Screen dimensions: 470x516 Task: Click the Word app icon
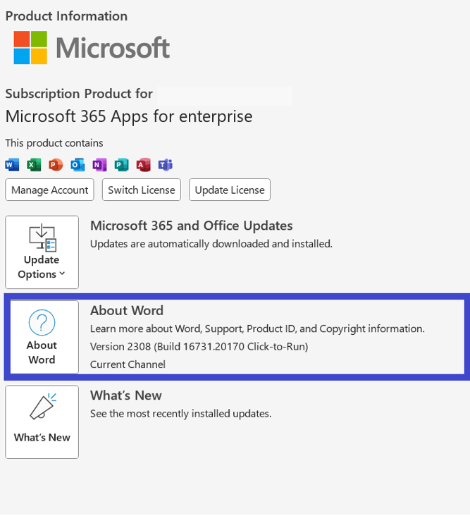pyautogui.click(x=12, y=164)
